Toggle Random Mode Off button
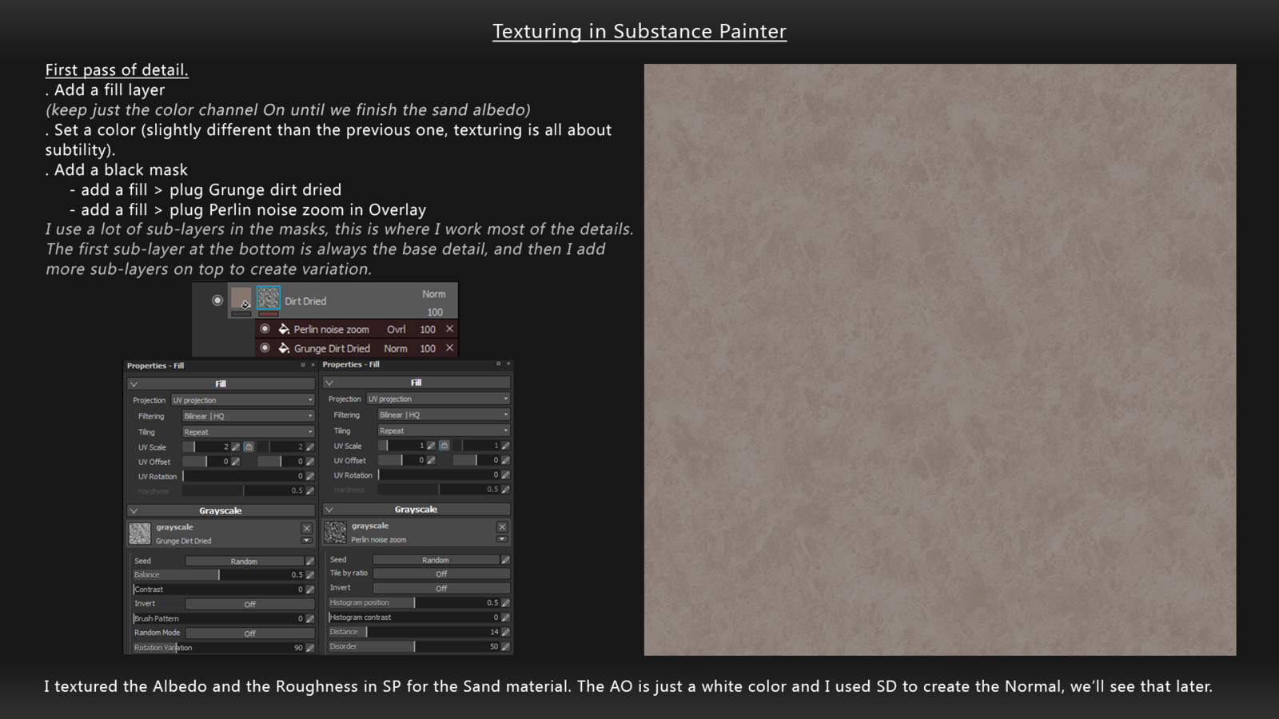Image resolution: width=1279 pixels, height=719 pixels. coord(249,633)
